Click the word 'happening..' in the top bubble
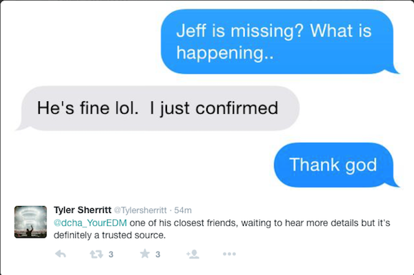The width and height of the screenshot is (414, 275). pos(225,53)
